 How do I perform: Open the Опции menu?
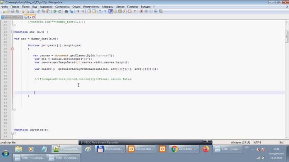[76, 7]
